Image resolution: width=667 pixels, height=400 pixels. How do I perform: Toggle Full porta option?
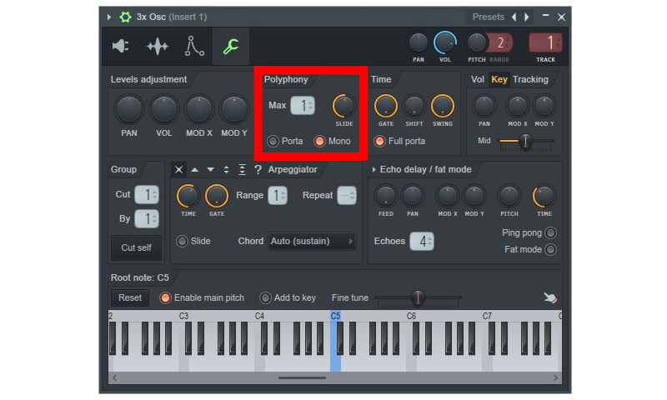[379, 141]
